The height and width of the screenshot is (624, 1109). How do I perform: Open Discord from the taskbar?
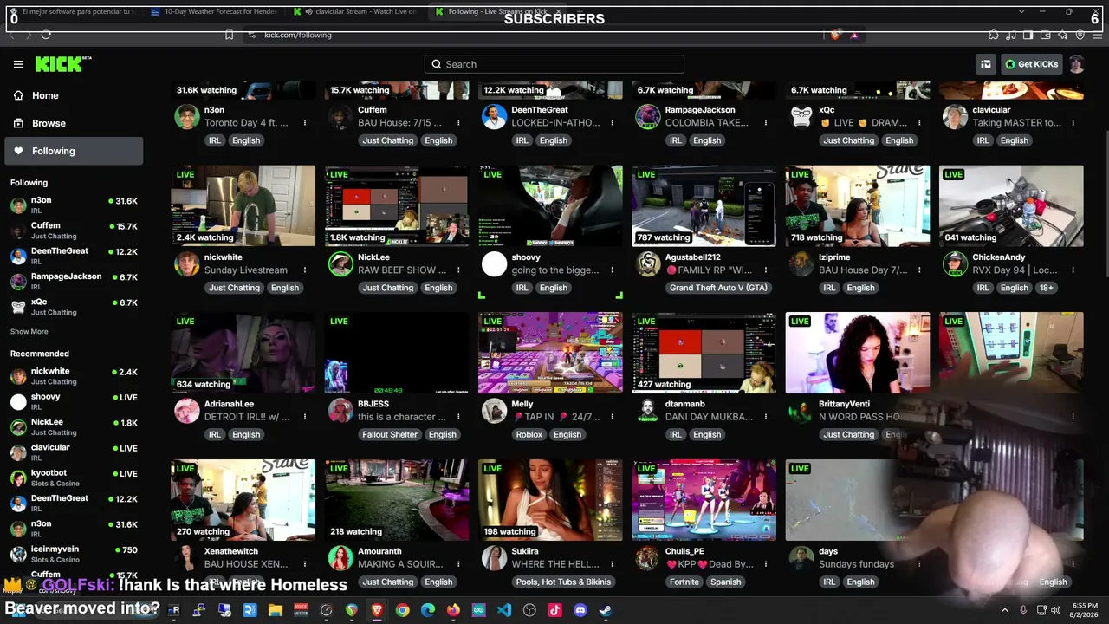tap(580, 610)
